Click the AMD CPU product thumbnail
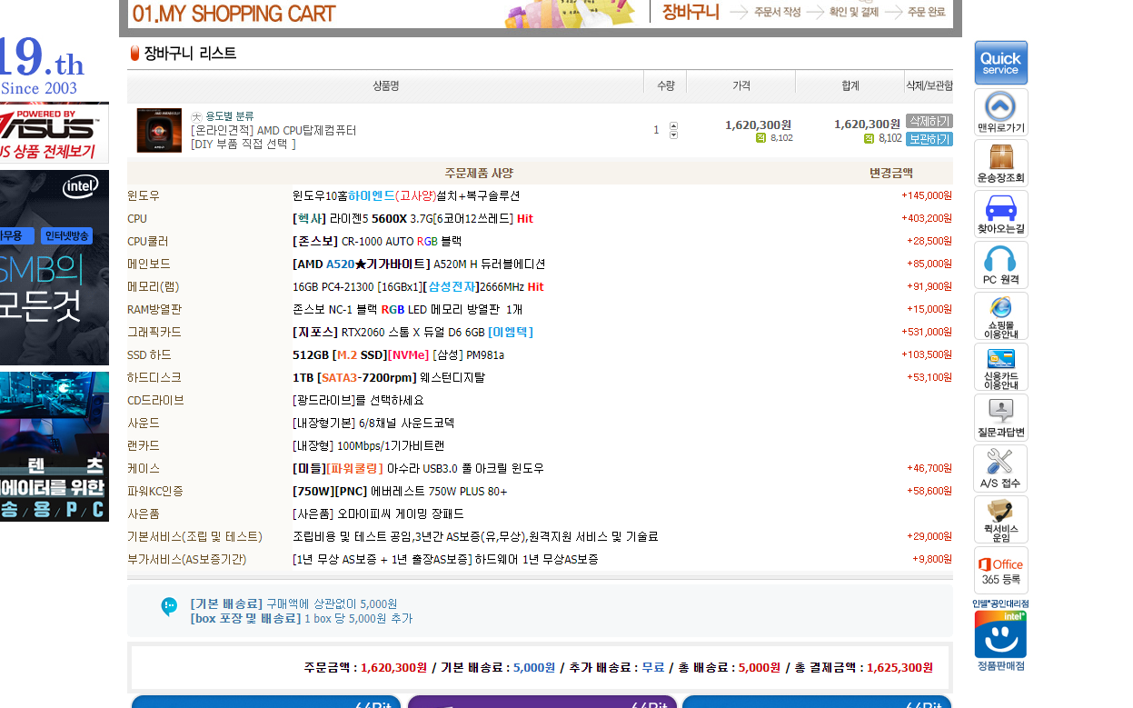 coord(159,130)
